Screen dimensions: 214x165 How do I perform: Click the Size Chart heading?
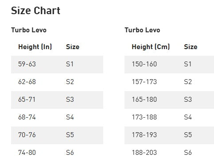click(35, 11)
